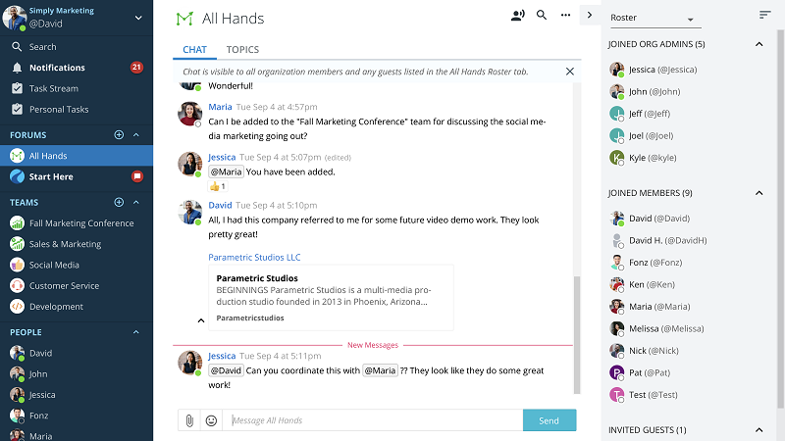785x441 pixels.
Task: Open the Sales & Marketing team
Action: pyautogui.click(x=77, y=244)
